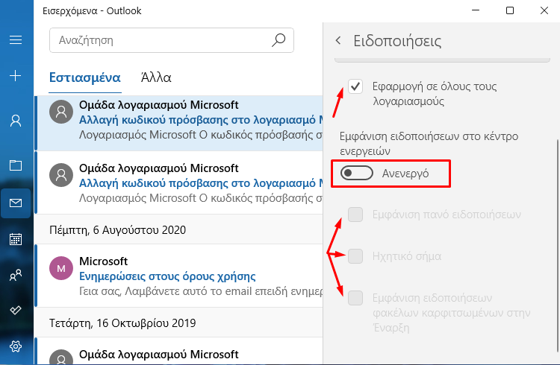Toggle Εμφάνιση ειδοποιήσεων στο κέντρο ενεργειών switch
Image resolution: width=560 pixels, height=365 pixels.
[356, 174]
